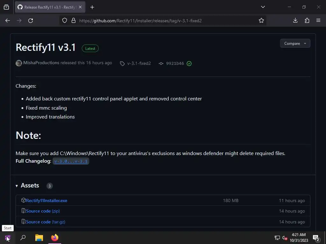Click the Latest release badge

coord(90,48)
